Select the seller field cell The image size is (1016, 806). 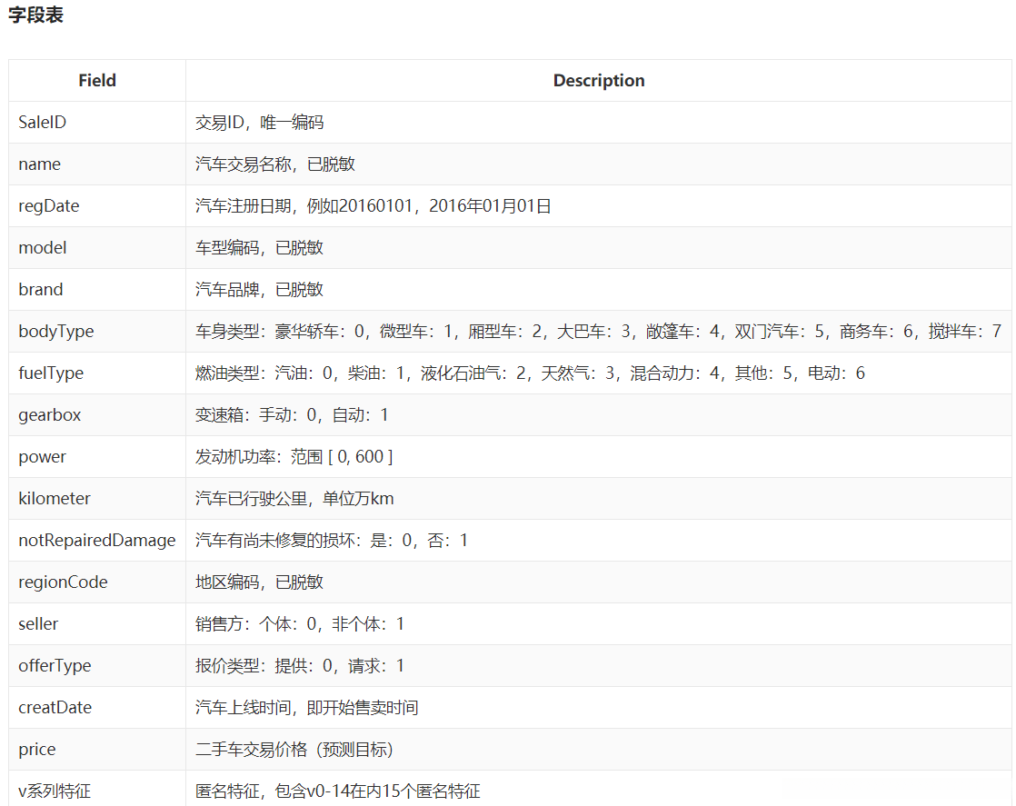(97, 624)
